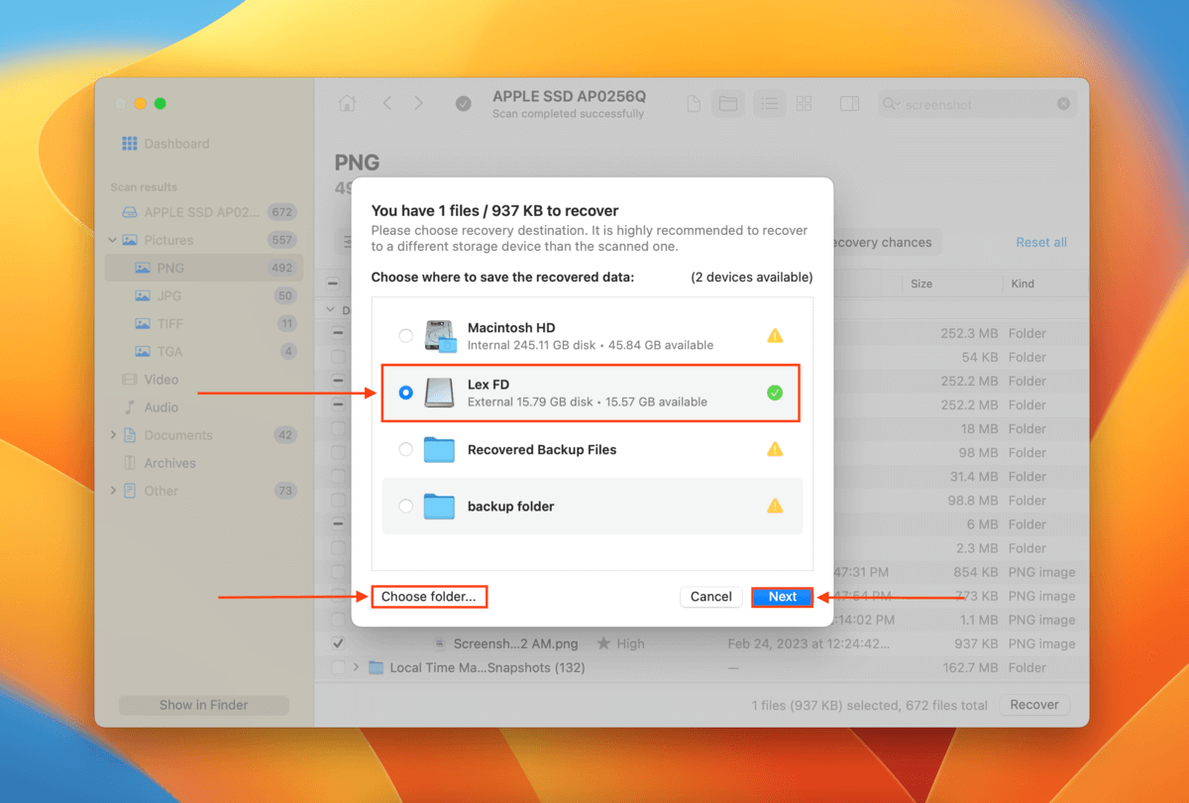Screen dimensions: 1189x803
Task: Expand Local Time Machine Snapshots folder
Action: pyautogui.click(x=356, y=668)
